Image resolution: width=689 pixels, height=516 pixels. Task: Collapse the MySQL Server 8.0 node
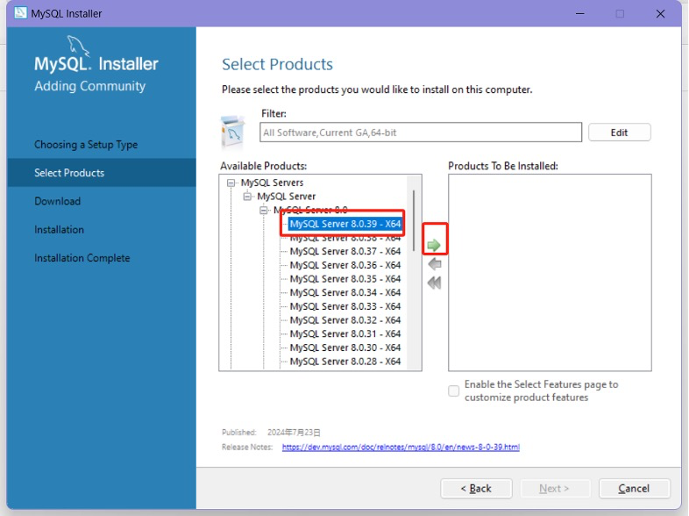coord(264,211)
